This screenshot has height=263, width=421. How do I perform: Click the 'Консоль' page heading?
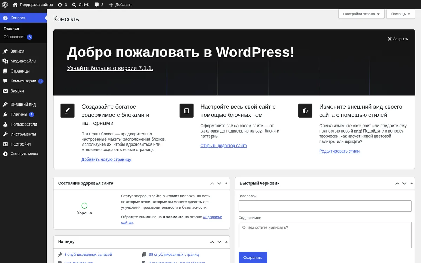tap(66, 19)
